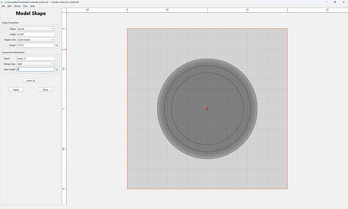Click the Apply button

coord(16,90)
